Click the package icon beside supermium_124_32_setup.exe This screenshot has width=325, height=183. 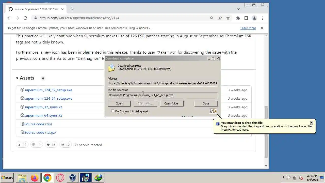tap(22, 90)
